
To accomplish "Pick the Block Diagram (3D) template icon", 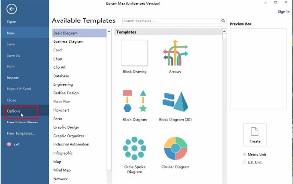I will [175, 102].
